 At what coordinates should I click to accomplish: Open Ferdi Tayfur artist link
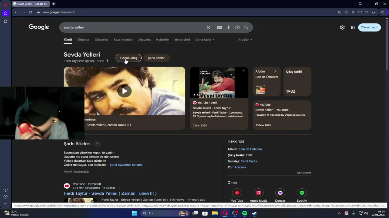[249, 161]
